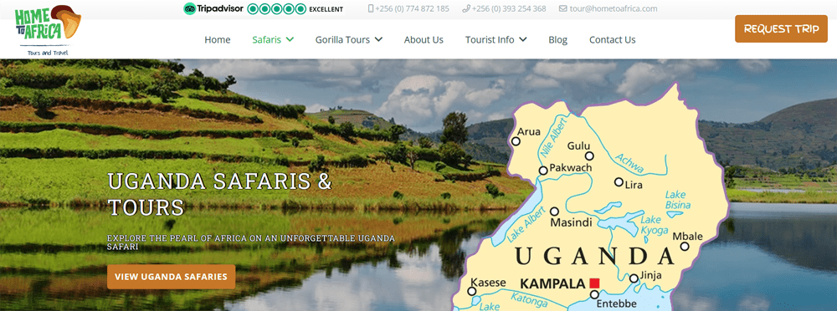This screenshot has width=837, height=311.
Task: Click the Tripadvisor Excellent label
Action: pos(326,9)
